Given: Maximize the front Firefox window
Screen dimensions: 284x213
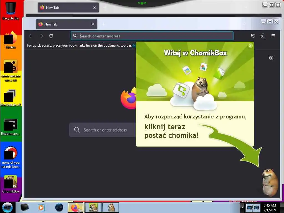Looking at the screenshot, I should point(270,22).
